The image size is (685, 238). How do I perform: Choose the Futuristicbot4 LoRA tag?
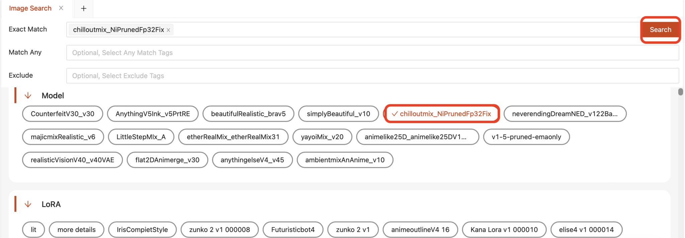293,230
